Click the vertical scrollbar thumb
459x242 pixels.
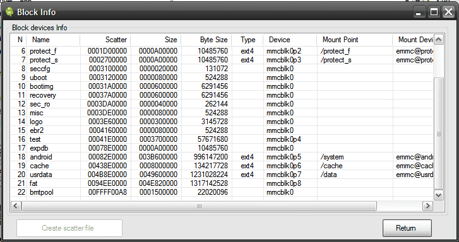[x=439, y=134]
